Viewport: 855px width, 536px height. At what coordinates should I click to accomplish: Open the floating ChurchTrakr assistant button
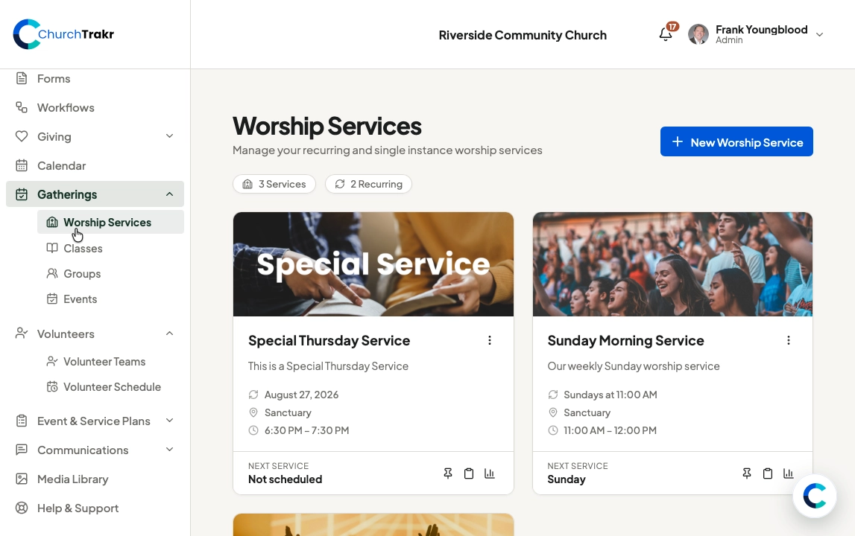point(815,497)
